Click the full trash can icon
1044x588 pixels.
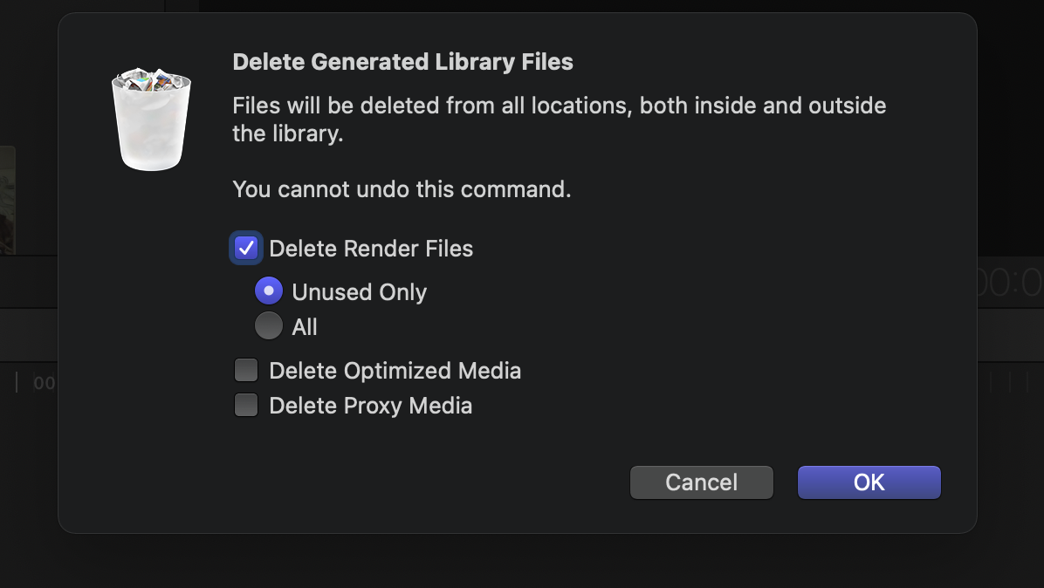coord(151,119)
